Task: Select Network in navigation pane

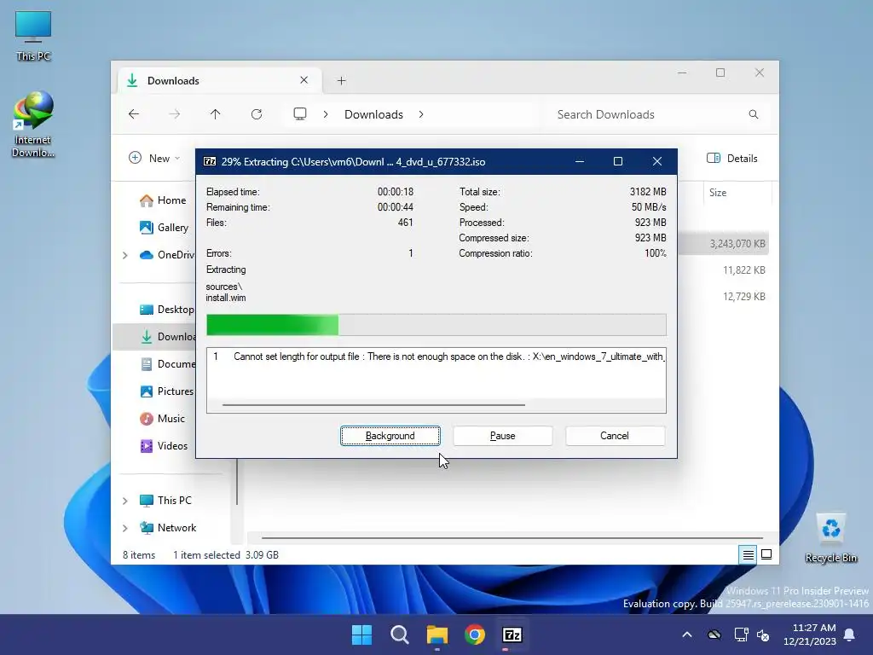Action: tap(168, 527)
